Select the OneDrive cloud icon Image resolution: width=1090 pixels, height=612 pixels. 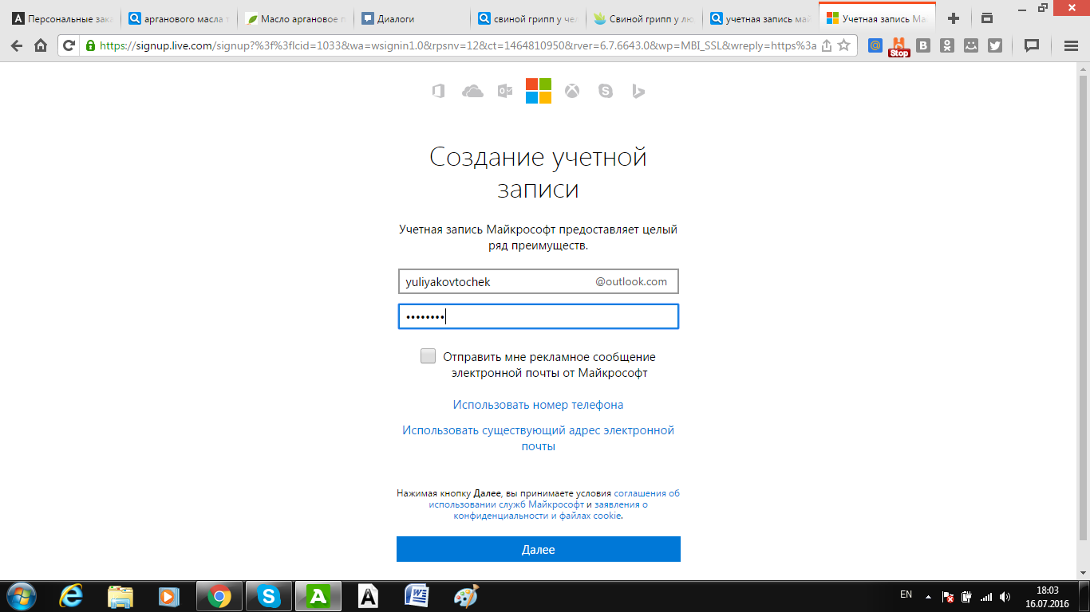click(472, 90)
